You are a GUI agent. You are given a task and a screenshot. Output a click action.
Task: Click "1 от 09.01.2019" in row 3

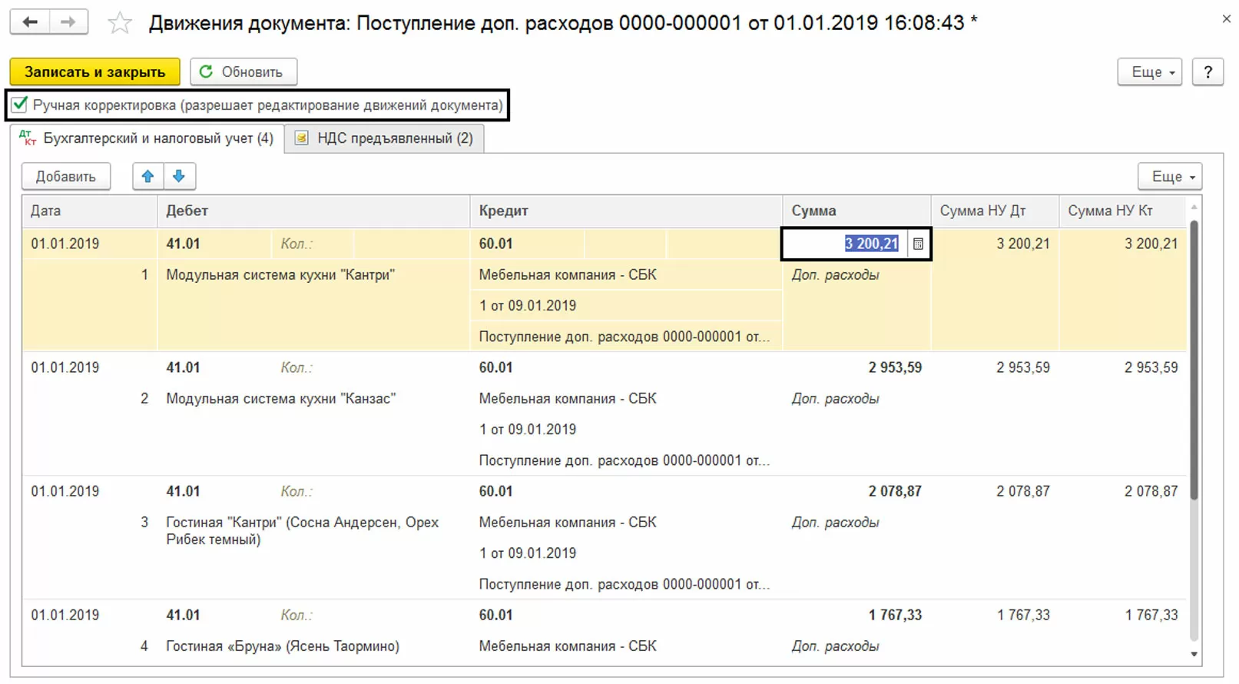[528, 553]
